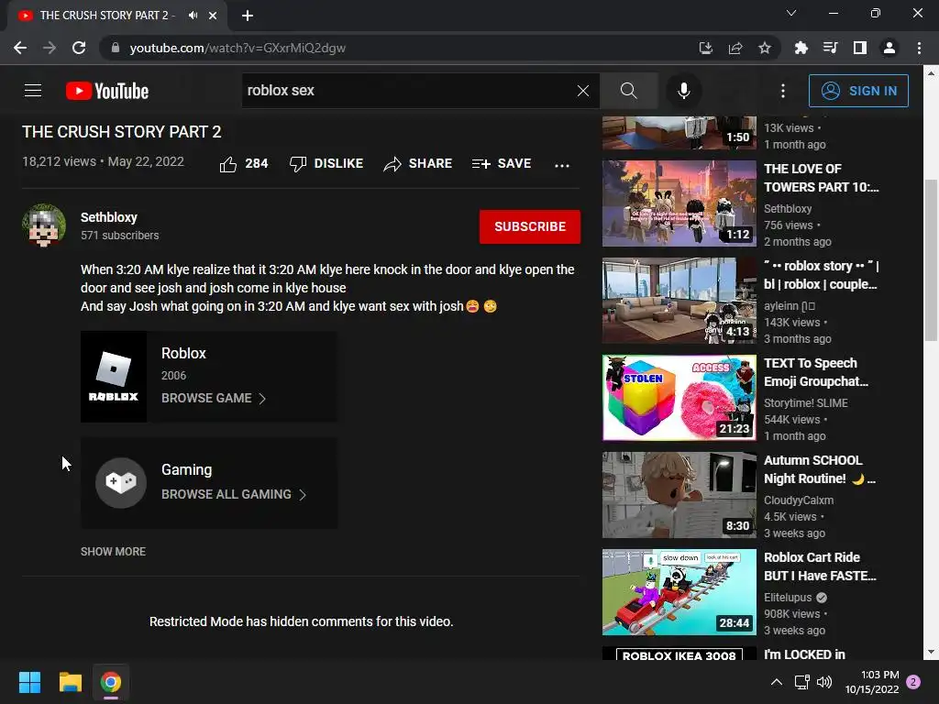This screenshot has width=939, height=704.
Task: Click the magnifier search button
Action: click(628, 91)
